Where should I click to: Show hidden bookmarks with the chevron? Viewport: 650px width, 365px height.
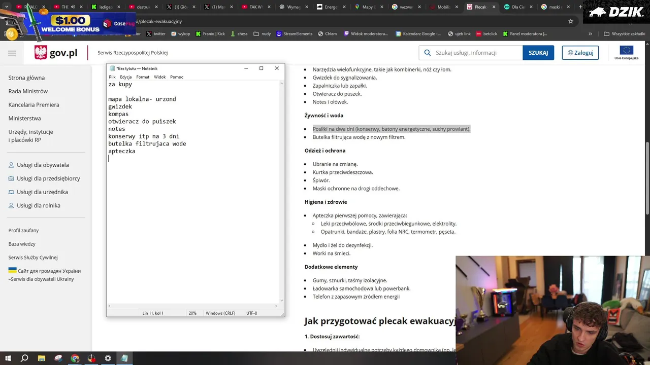coord(590,33)
